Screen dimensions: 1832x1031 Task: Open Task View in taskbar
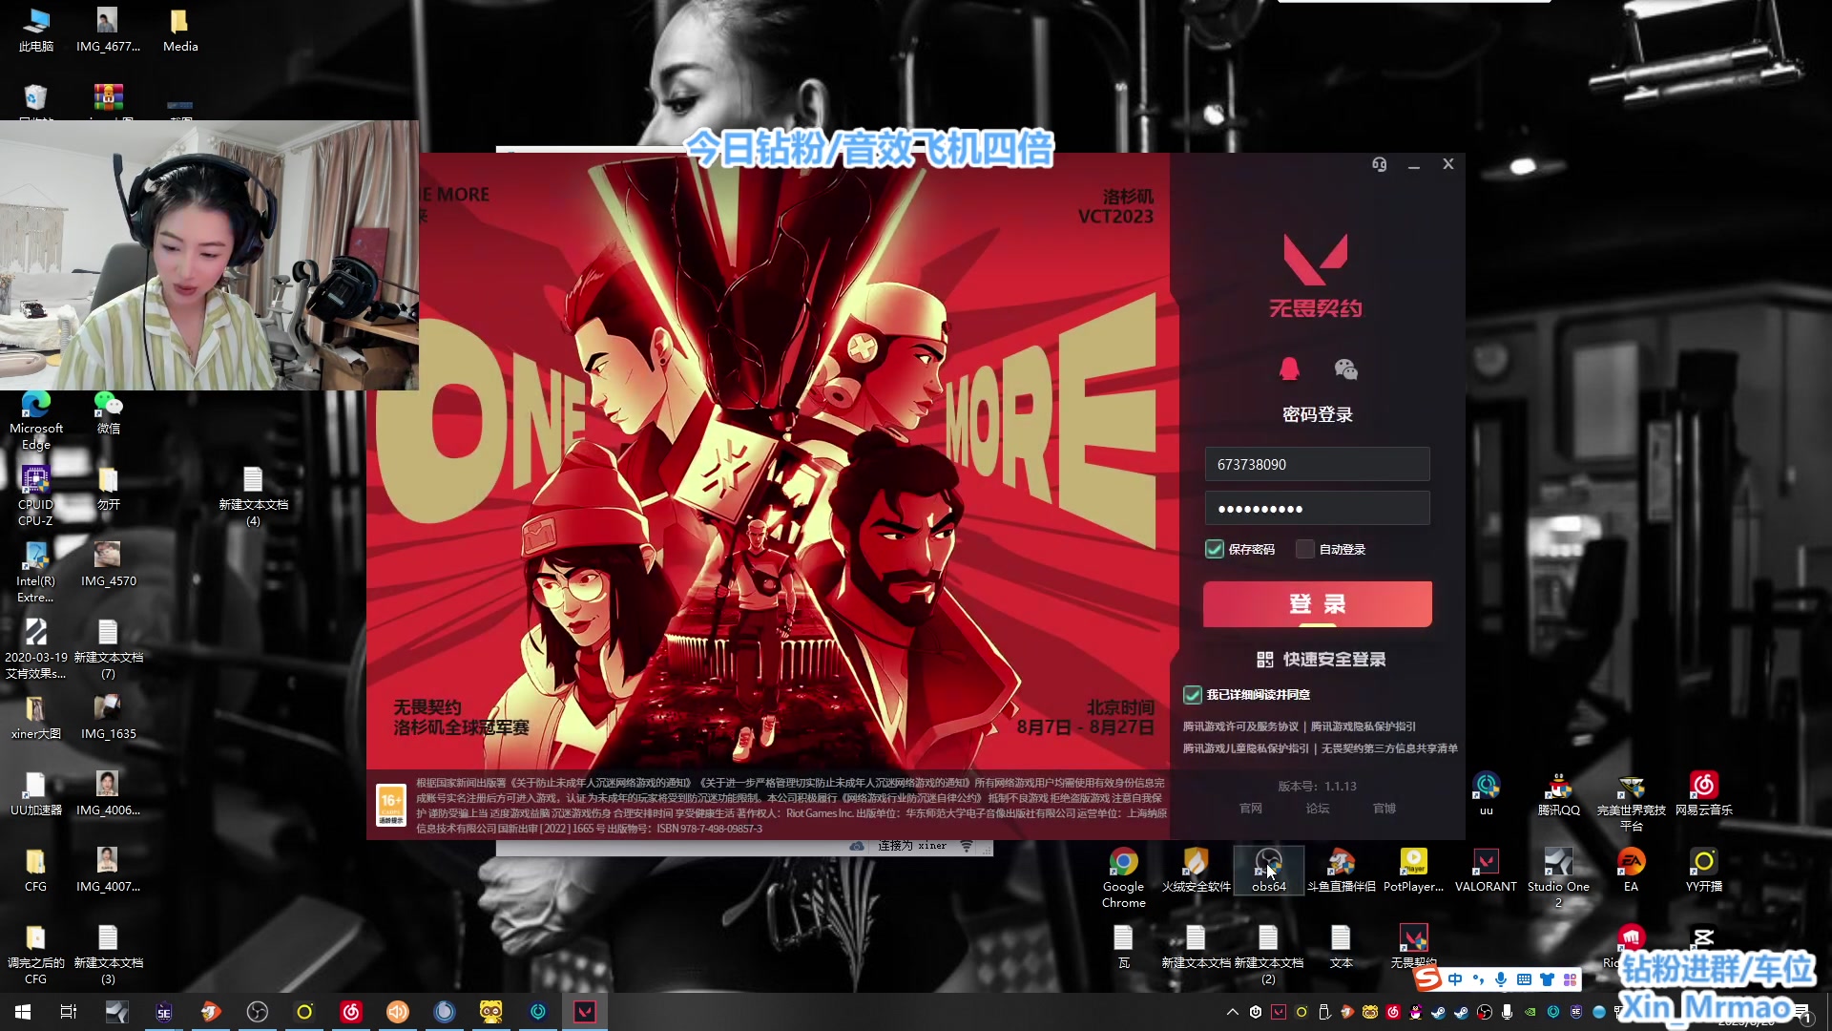point(69,1012)
